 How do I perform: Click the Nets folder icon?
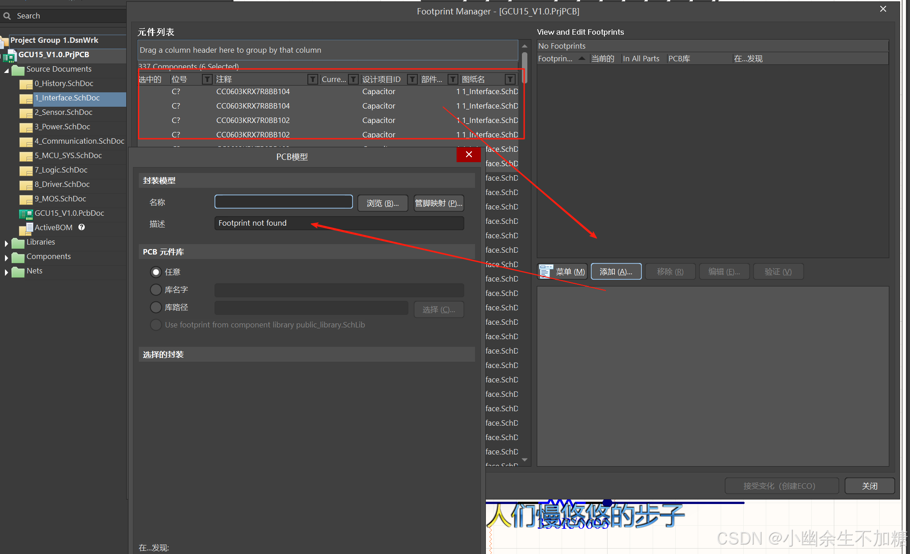coord(18,272)
